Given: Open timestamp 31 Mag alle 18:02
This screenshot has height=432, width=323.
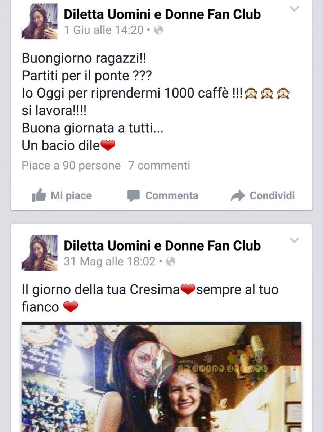Looking at the screenshot, I should (110, 261).
